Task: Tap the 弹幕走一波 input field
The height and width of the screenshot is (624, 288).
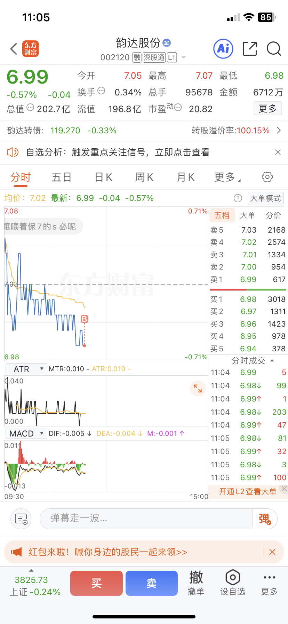Action: (146, 518)
